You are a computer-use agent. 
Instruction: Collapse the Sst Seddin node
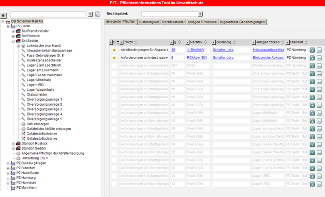point(13,41)
